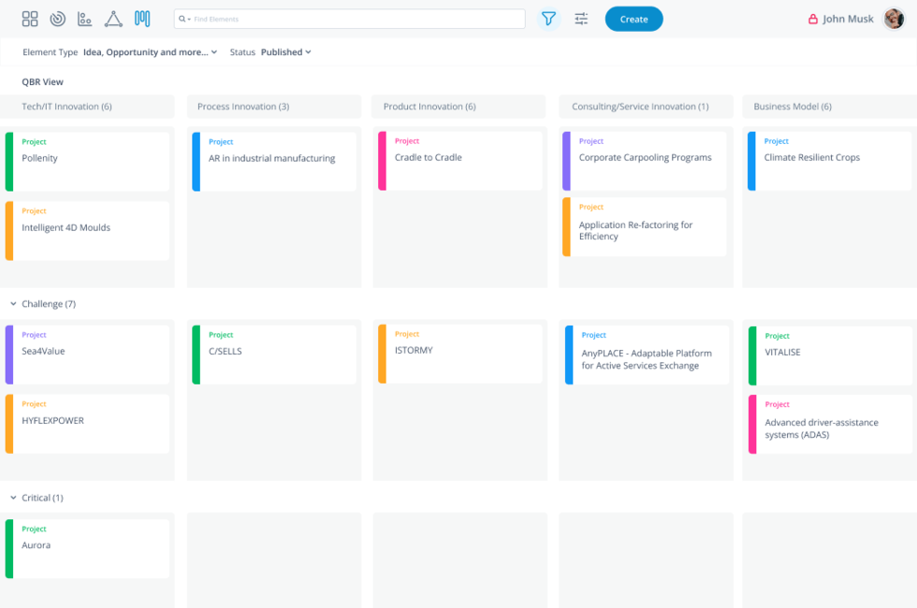The image size is (917, 608).
Task: Click the search magnifier dropdown icon
Action: click(184, 20)
